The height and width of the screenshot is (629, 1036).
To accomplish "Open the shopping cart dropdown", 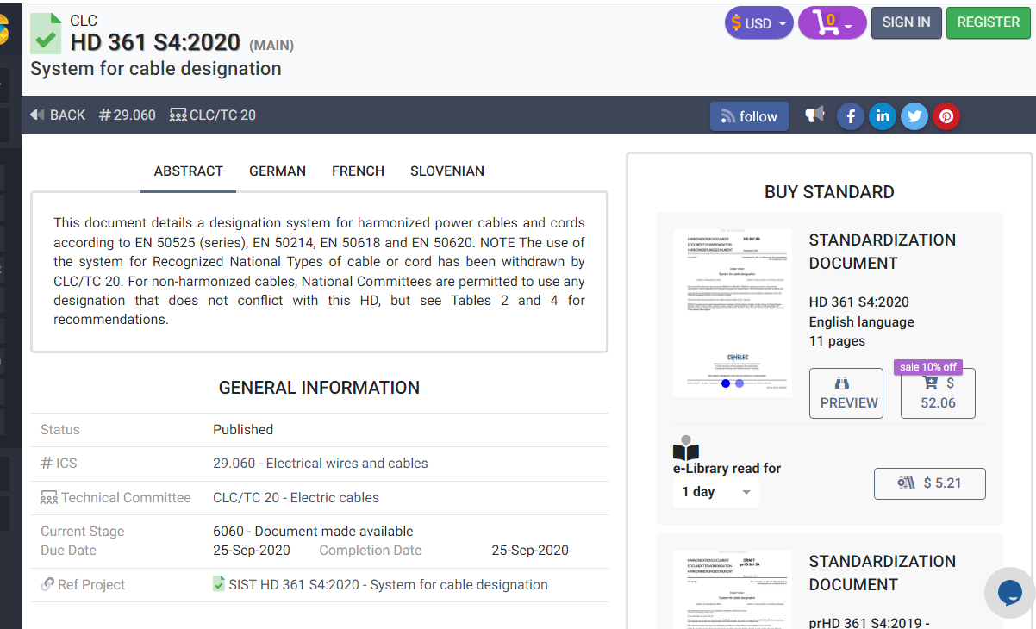I will tap(831, 23).
